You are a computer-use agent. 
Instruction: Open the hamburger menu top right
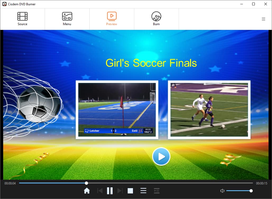point(263,19)
